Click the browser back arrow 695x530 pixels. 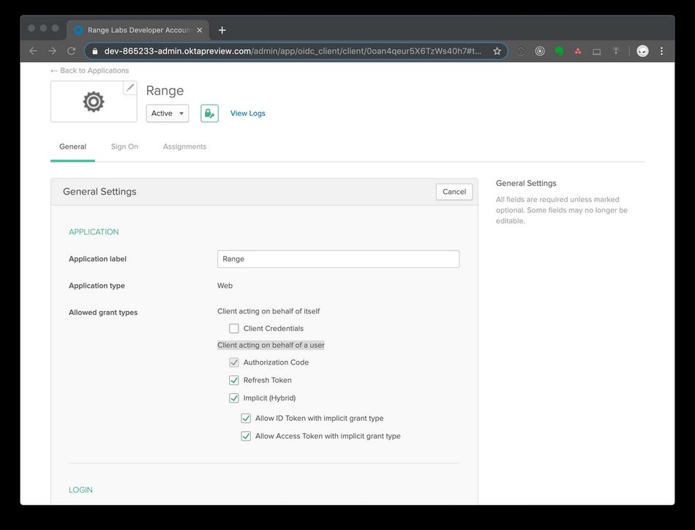[33, 51]
